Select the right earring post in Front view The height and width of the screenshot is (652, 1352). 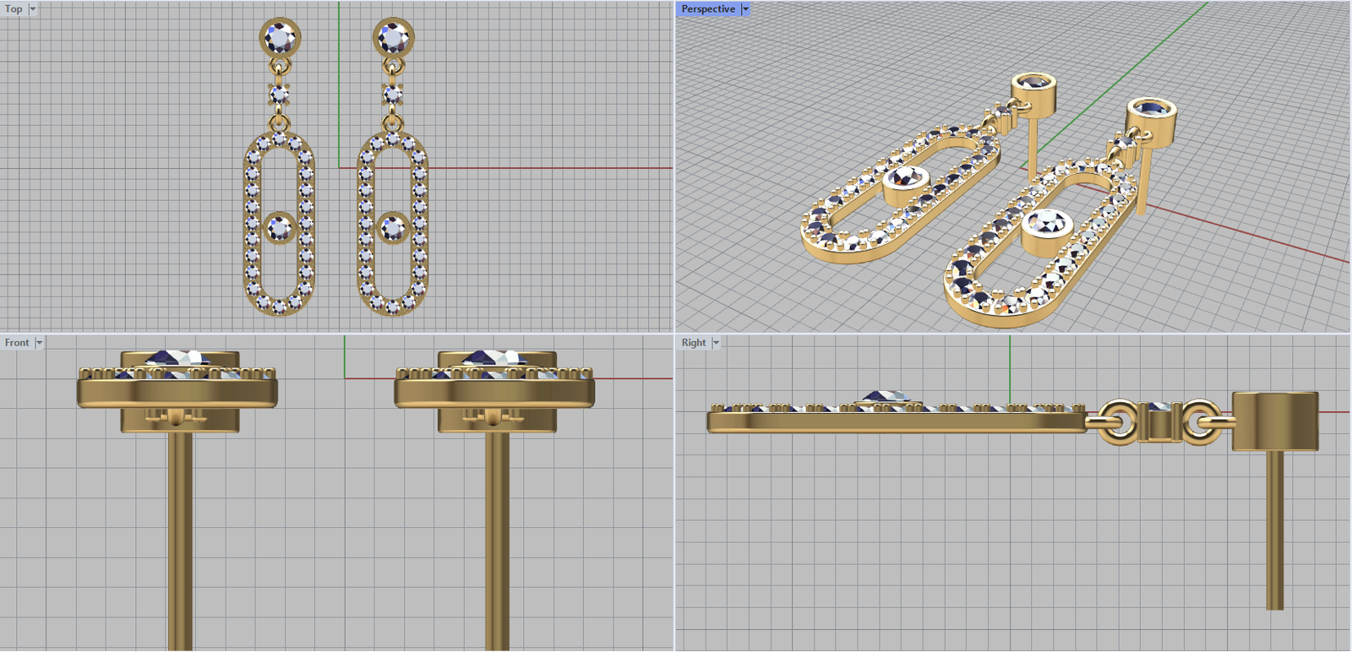(x=497, y=541)
